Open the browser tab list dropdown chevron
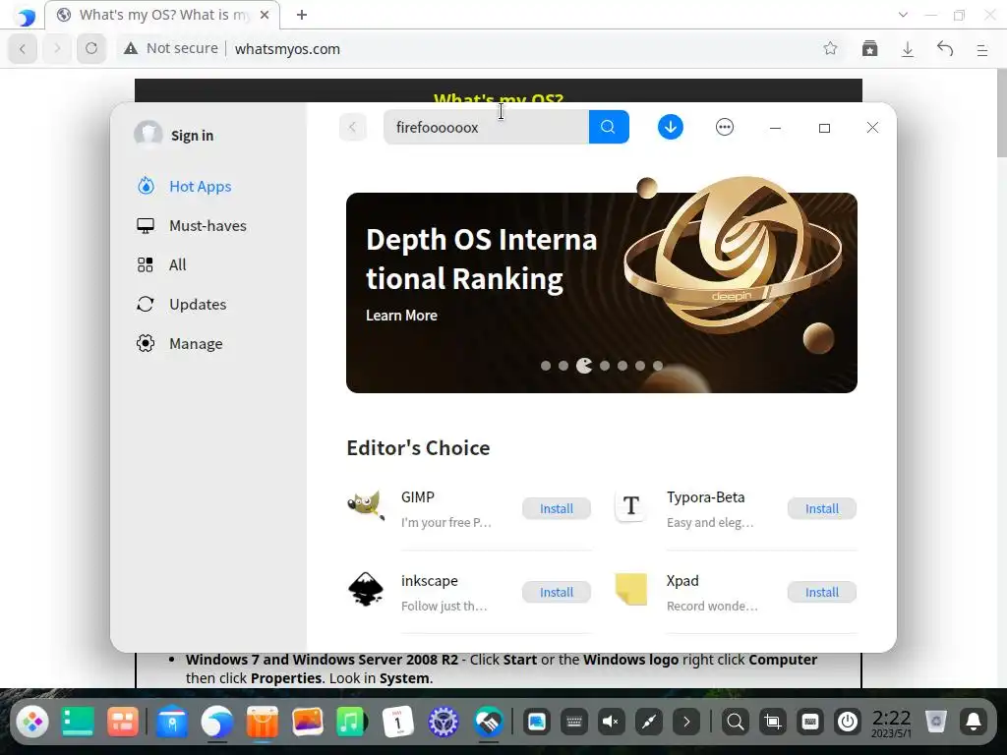This screenshot has width=1007, height=755. pyautogui.click(x=903, y=15)
